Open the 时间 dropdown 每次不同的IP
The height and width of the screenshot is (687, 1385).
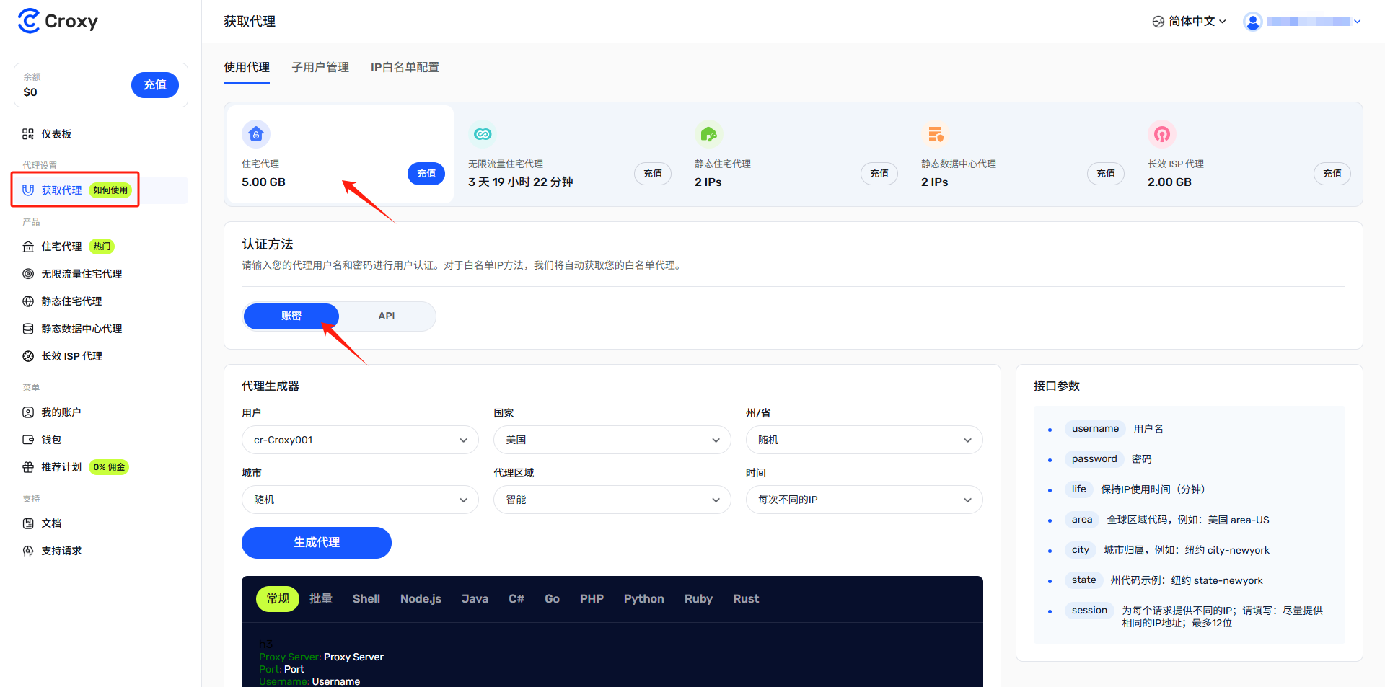click(864, 500)
